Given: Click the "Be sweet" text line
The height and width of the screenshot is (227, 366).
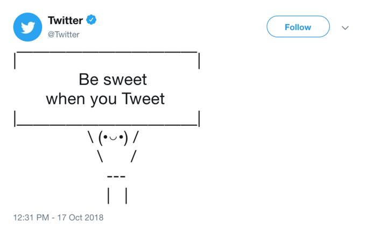Looking at the screenshot, I should point(112,80).
